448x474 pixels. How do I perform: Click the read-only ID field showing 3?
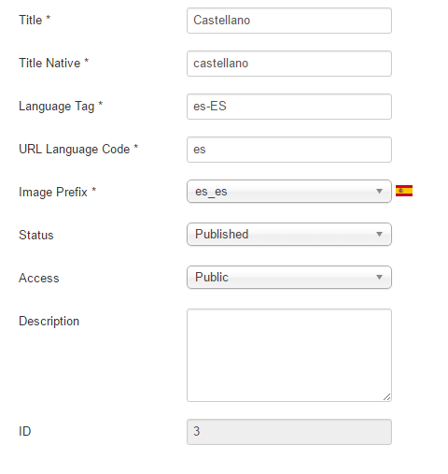289,432
